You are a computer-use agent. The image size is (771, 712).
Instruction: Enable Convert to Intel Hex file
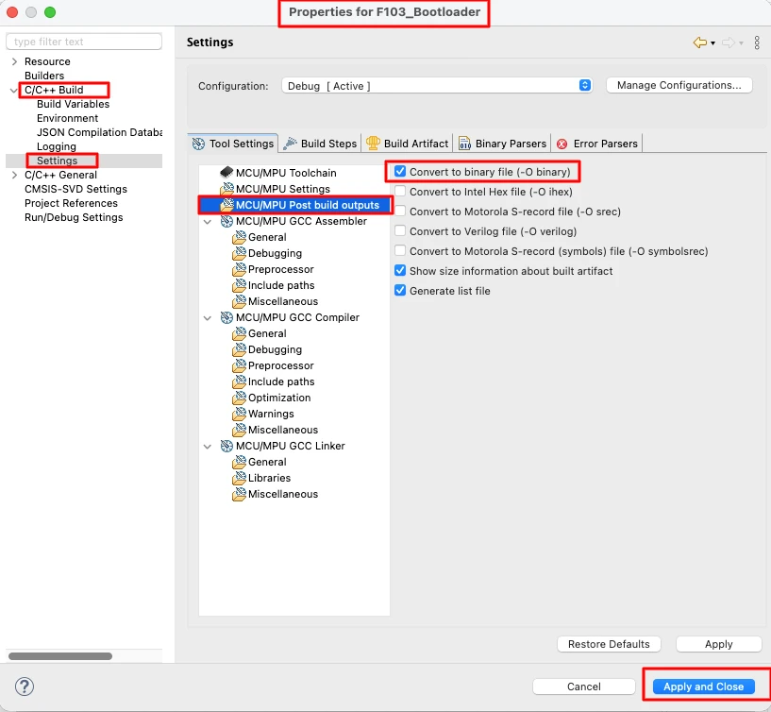point(401,192)
